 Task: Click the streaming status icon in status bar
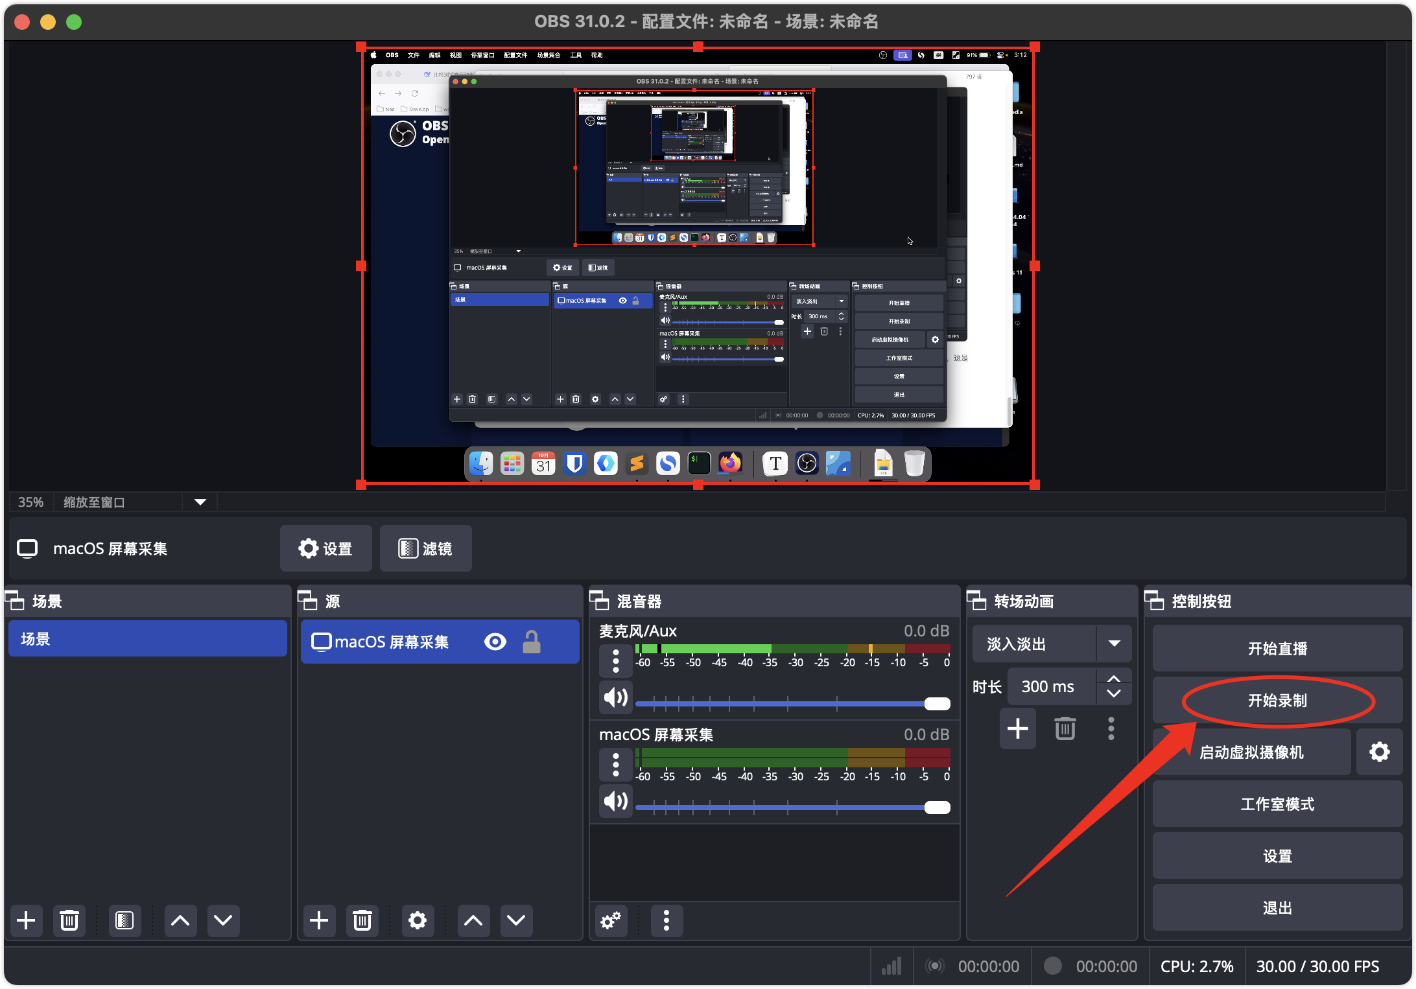point(935,966)
